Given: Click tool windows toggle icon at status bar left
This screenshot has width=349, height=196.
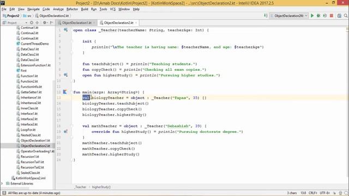Looking at the screenshot, I should [x=4, y=193].
